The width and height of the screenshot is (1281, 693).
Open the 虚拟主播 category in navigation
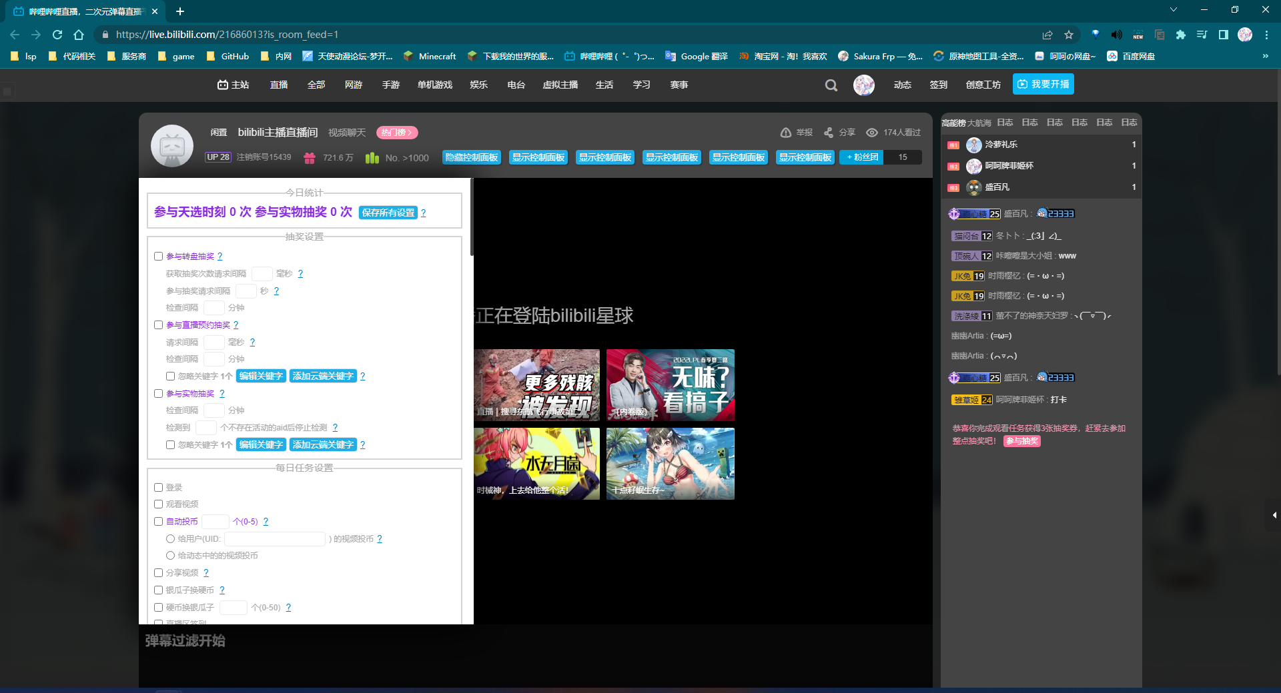560,85
